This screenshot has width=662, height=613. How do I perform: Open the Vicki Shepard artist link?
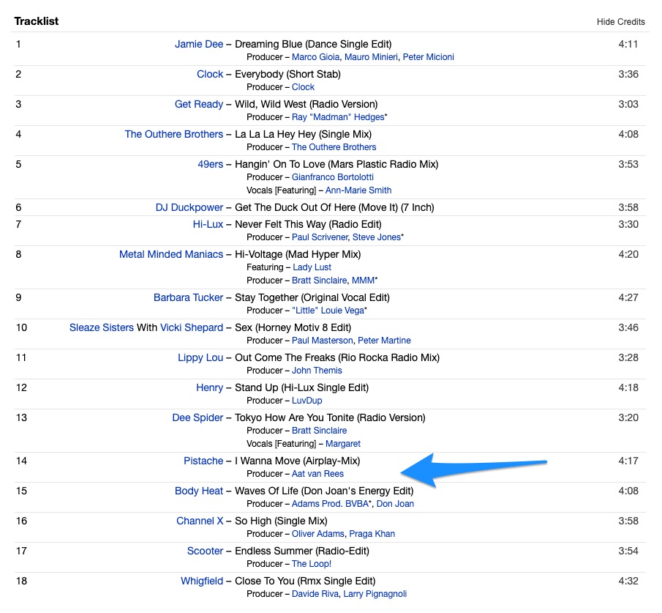tap(192, 327)
